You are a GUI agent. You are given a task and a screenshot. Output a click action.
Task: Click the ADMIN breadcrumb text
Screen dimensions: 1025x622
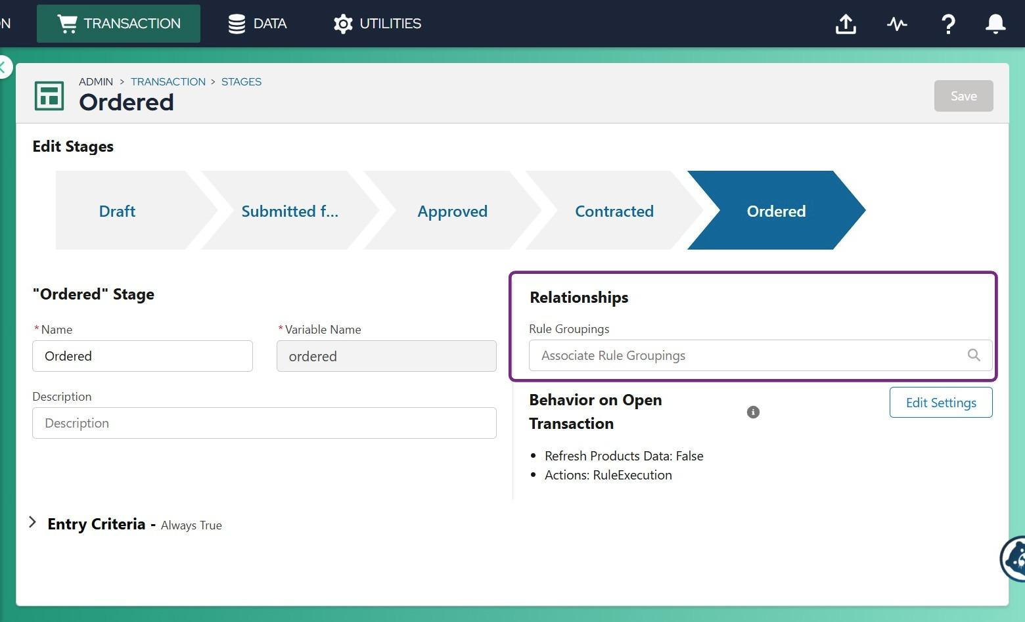point(96,81)
